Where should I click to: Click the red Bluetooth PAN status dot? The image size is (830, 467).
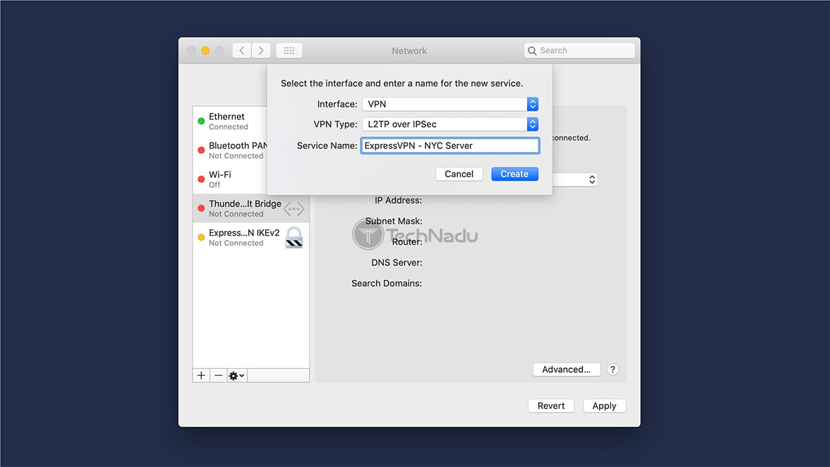coord(201,149)
